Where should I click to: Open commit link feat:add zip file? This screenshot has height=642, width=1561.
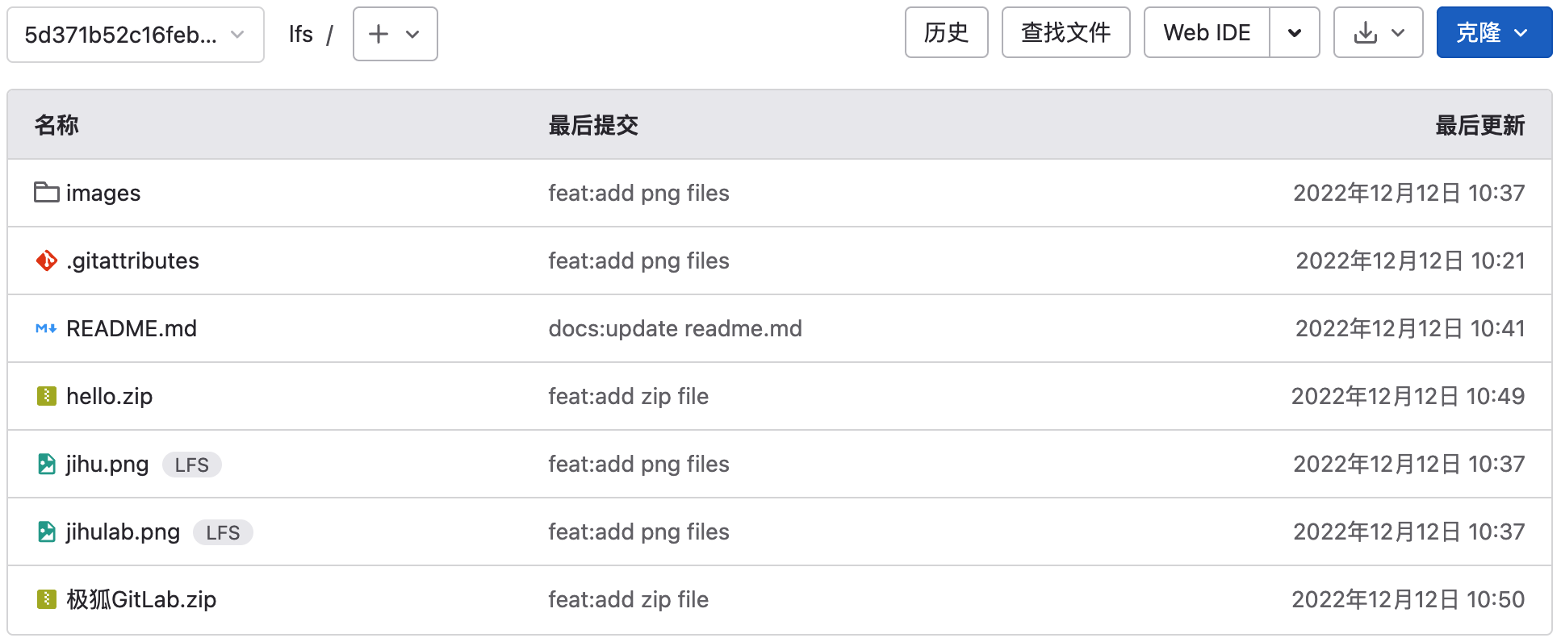[629, 396]
